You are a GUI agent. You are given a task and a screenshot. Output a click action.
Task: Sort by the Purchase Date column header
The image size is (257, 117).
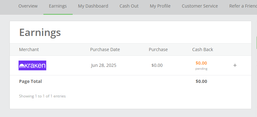(105, 50)
